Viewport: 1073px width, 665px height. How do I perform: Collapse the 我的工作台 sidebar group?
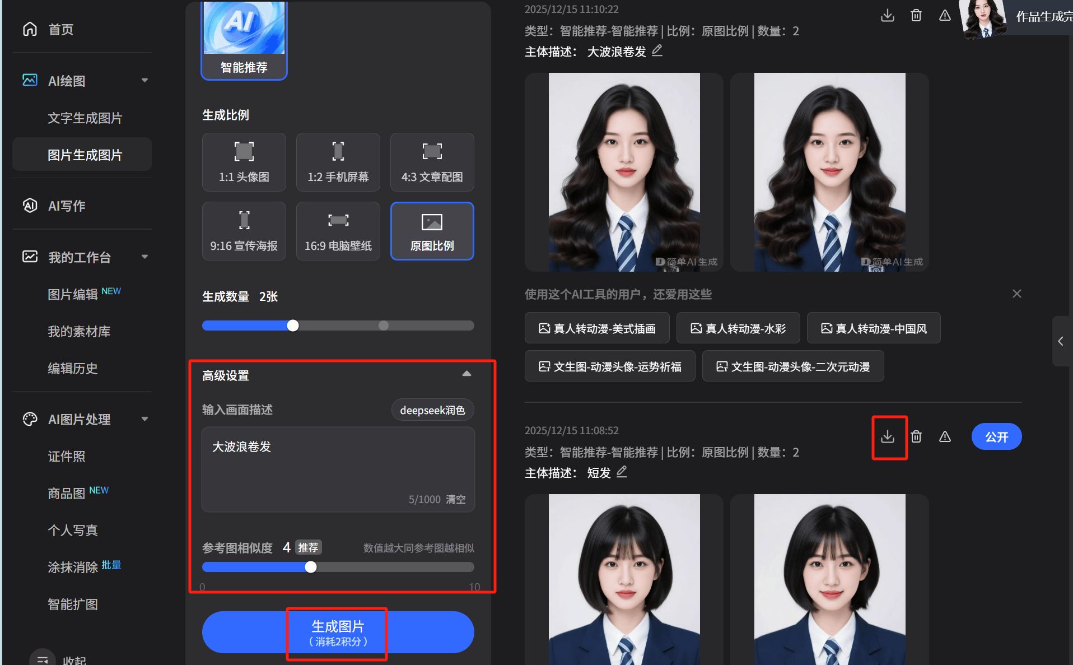144,257
